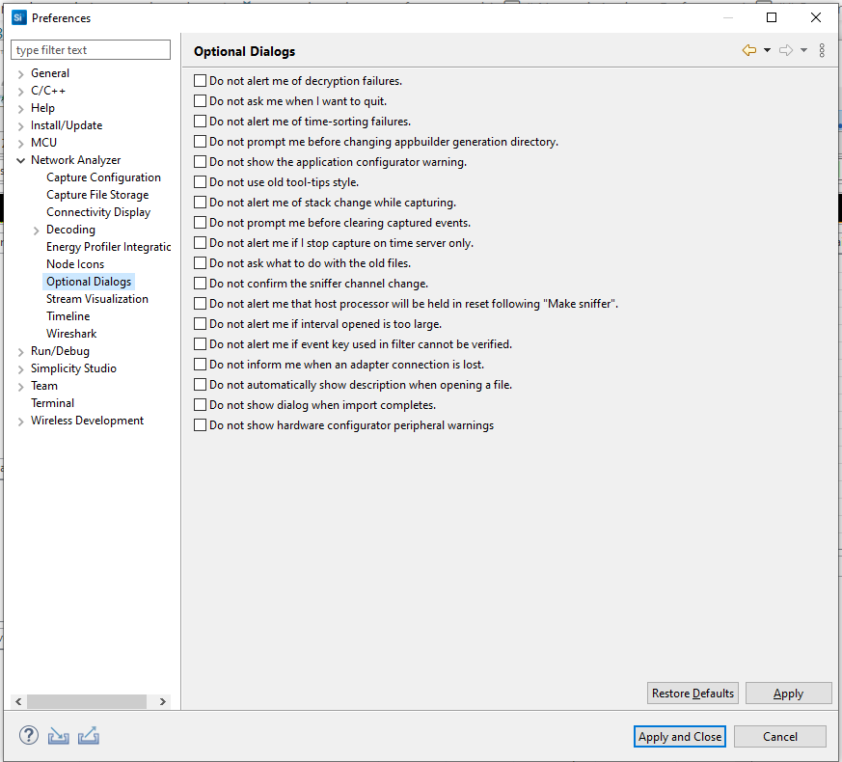Enable 'Do not ask me when I want to quit'
842x762 pixels.
coord(200,101)
